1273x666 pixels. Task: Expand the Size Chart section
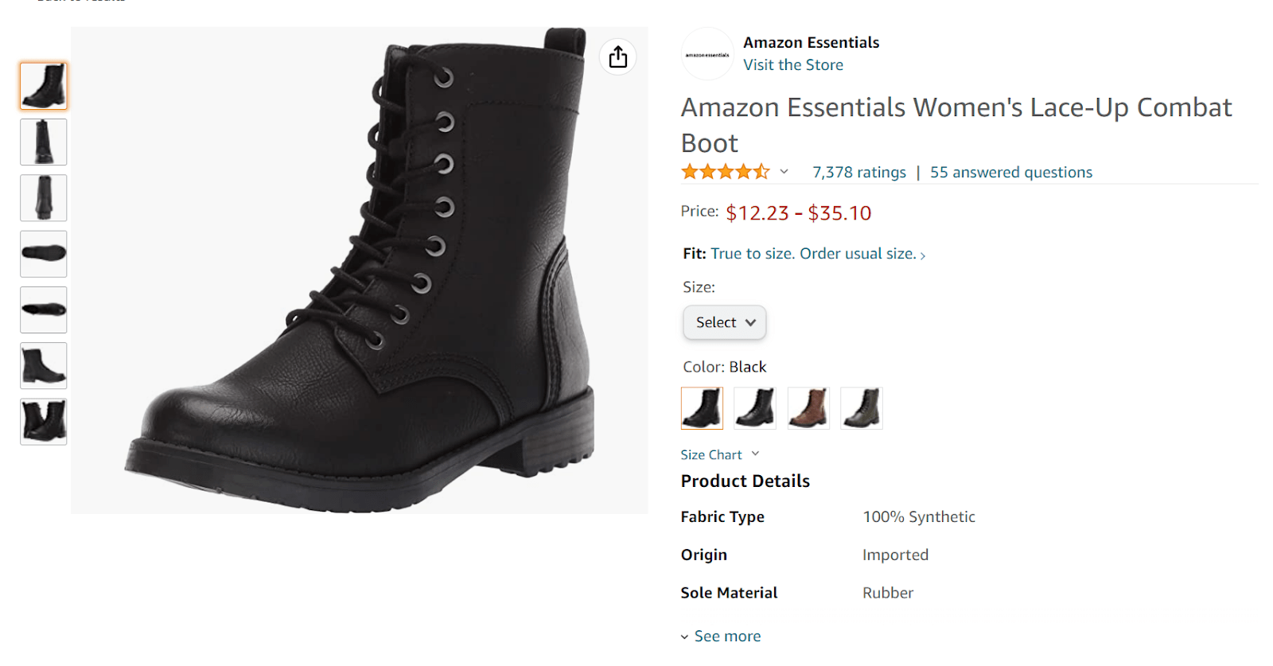[720, 454]
